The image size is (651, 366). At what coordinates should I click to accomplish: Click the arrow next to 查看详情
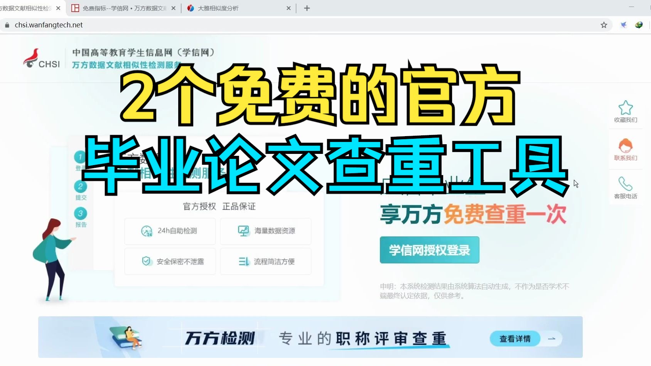[551, 339]
